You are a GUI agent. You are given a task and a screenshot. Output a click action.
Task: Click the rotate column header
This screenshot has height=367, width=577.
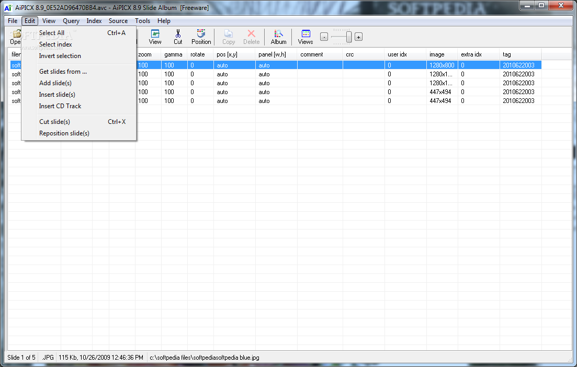(x=200, y=54)
